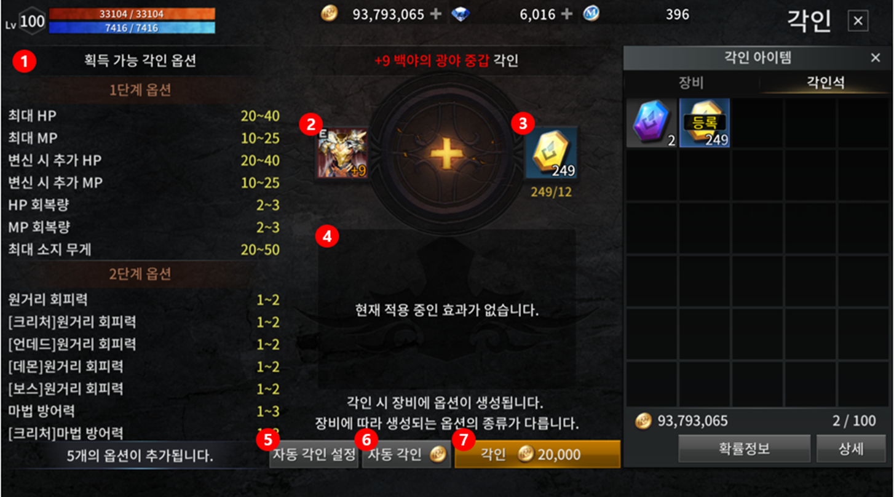
Task: Select the registered yellow engraving stone in inventory
Action: 705,123
